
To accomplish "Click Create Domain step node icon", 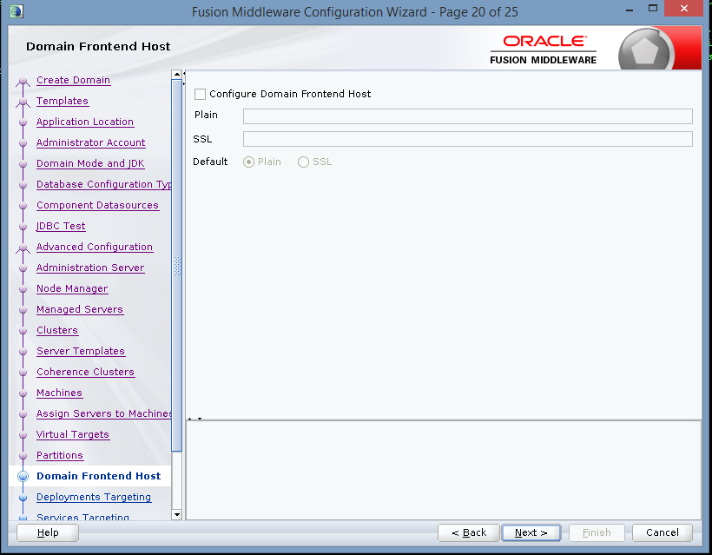I will click(x=23, y=82).
